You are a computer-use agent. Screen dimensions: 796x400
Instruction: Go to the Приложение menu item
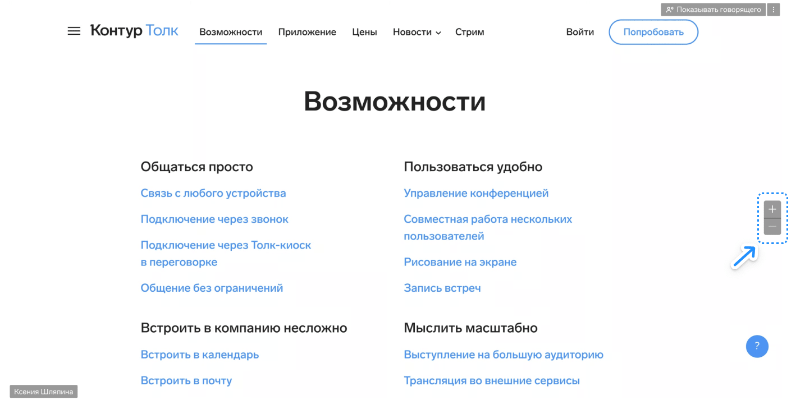click(x=307, y=33)
